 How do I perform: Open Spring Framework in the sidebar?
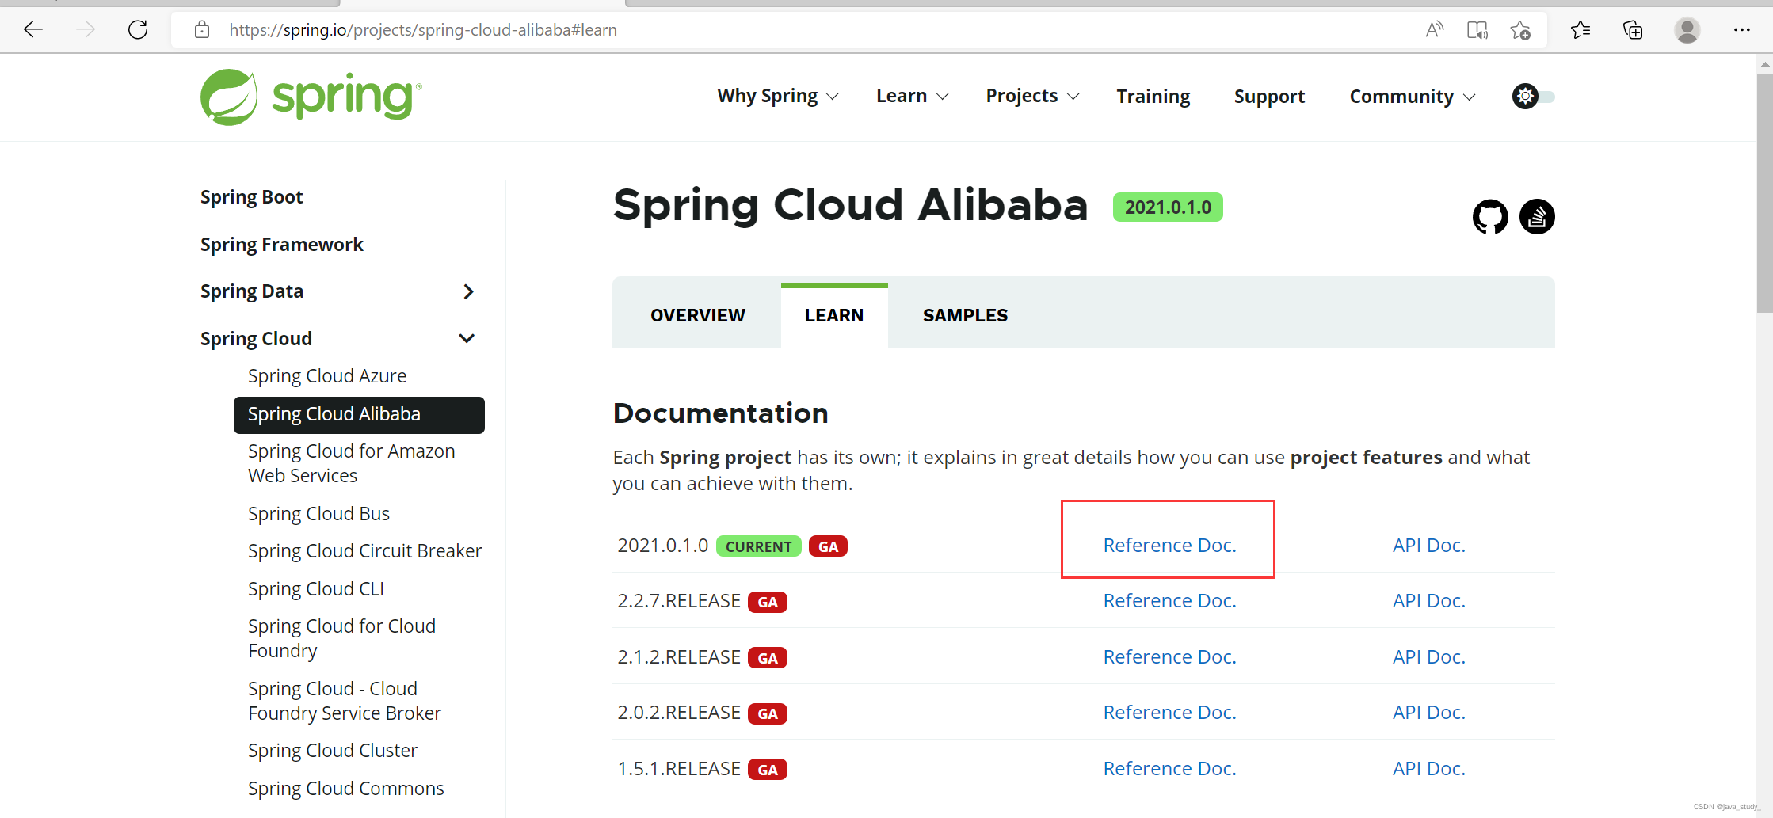point(281,245)
